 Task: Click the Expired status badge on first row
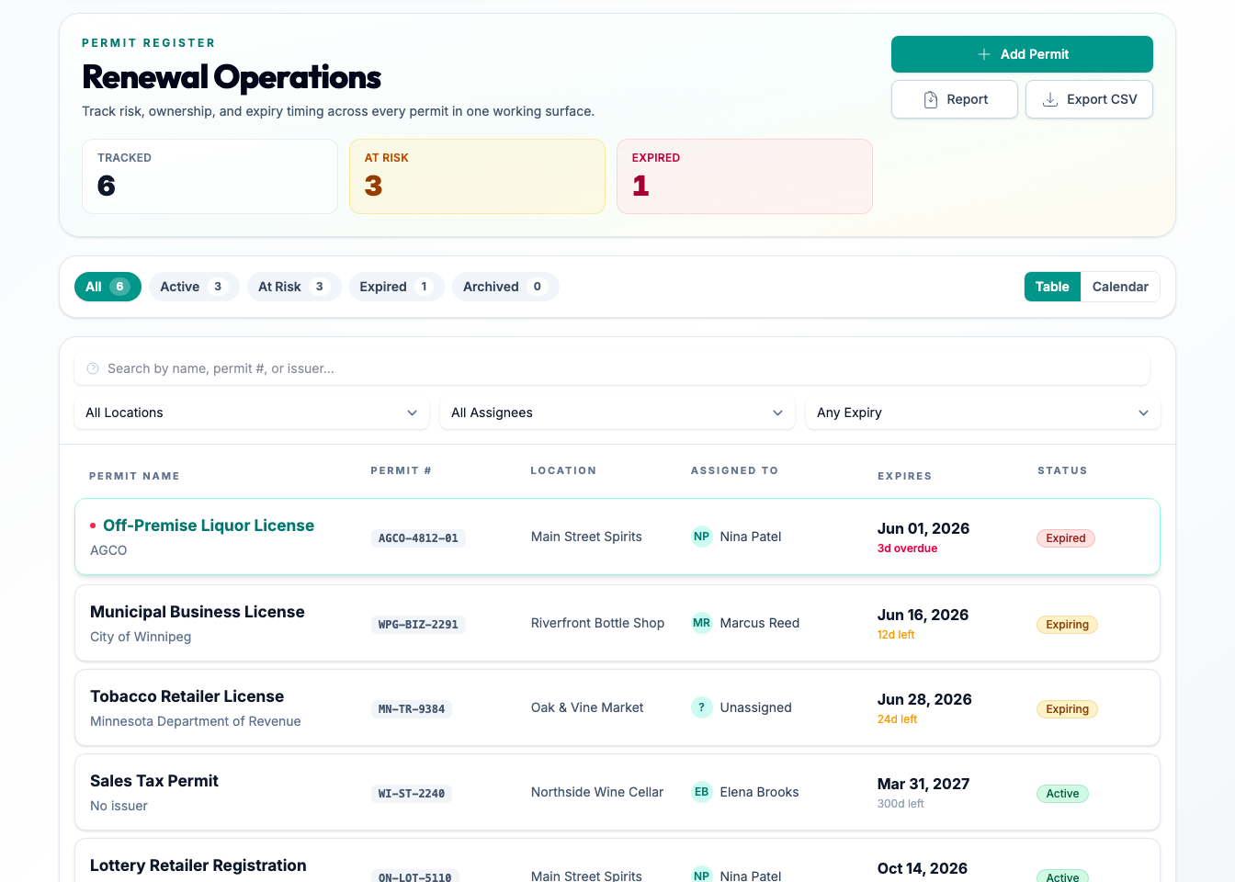1066,538
